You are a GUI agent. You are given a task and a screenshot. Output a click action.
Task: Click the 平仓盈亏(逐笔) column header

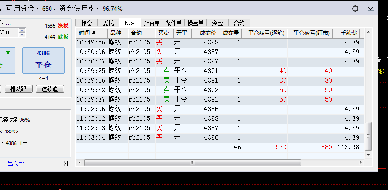(x=264, y=33)
